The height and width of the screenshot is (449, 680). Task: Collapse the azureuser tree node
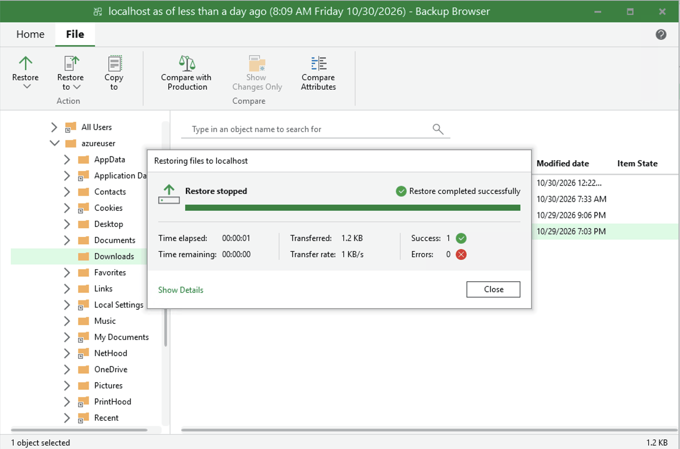55,143
